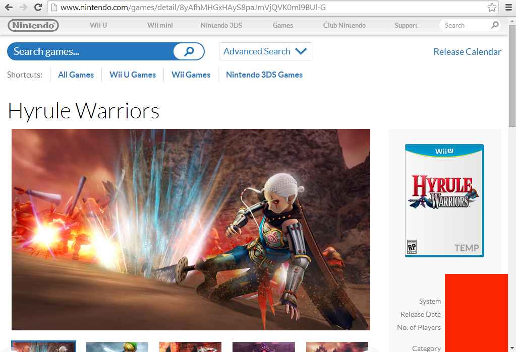This screenshot has height=352, width=516.
Task: Click the browser forward arrow
Action: (x=23, y=7)
